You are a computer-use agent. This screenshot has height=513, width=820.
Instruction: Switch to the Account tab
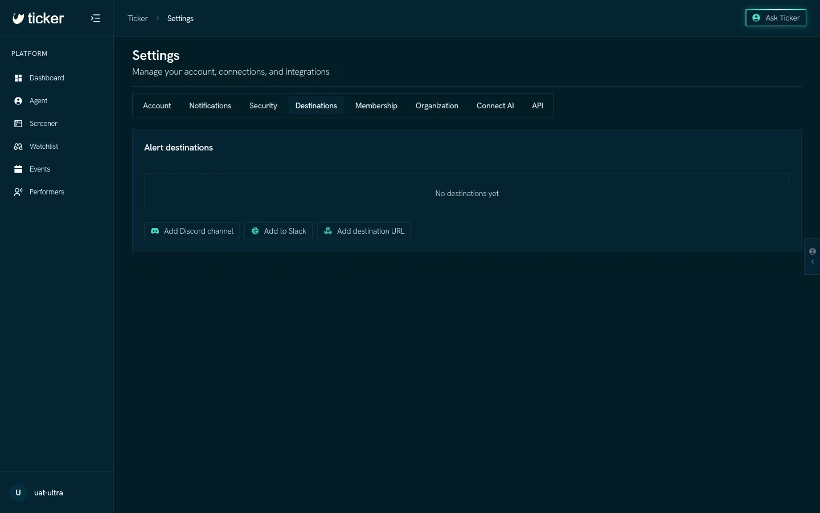pos(157,105)
